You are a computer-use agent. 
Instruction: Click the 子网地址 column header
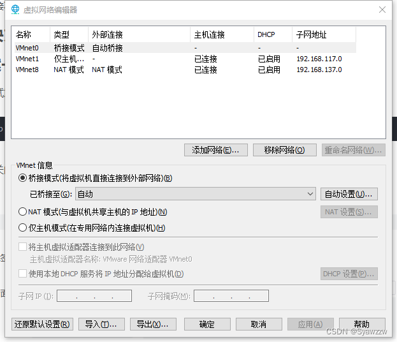pyautogui.click(x=324, y=34)
